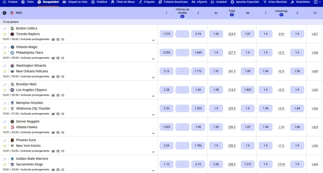This screenshot has height=173, width=323.
Task: Open statistics chart icon for Phoenix Suns match
Action: [x=53, y=151]
